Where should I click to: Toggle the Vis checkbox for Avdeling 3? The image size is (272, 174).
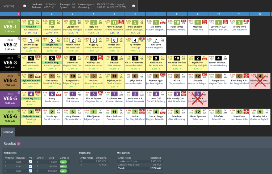tap(30, 171)
